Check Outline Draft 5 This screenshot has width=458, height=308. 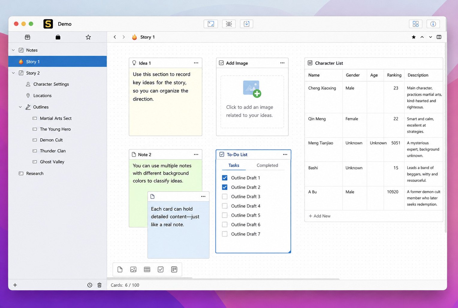click(225, 215)
